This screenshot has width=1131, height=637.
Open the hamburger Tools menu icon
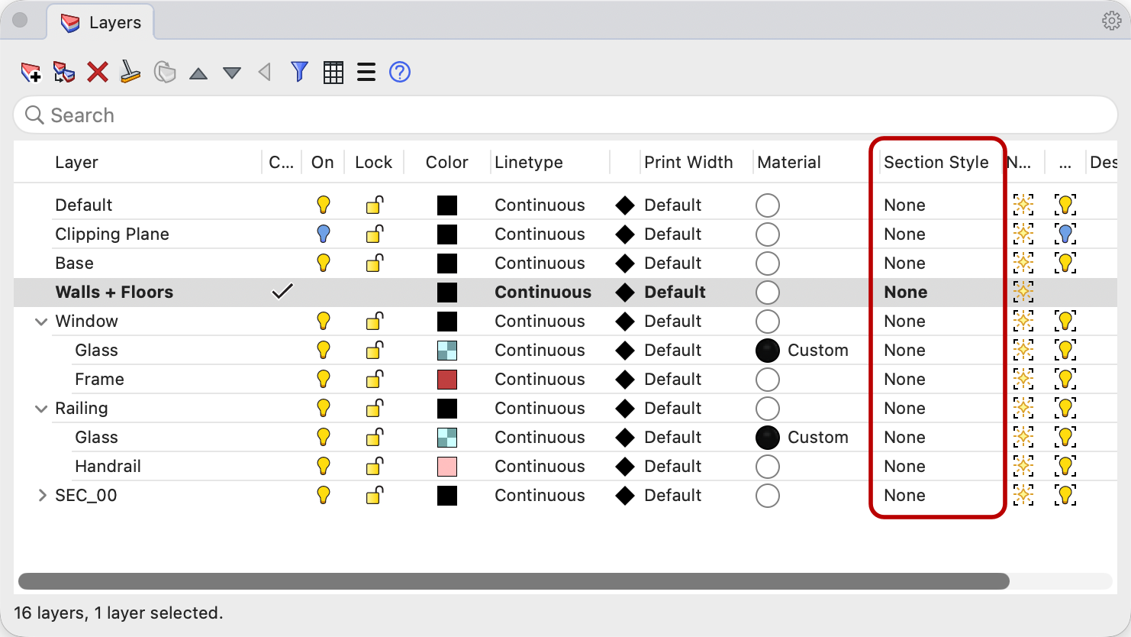pos(366,73)
